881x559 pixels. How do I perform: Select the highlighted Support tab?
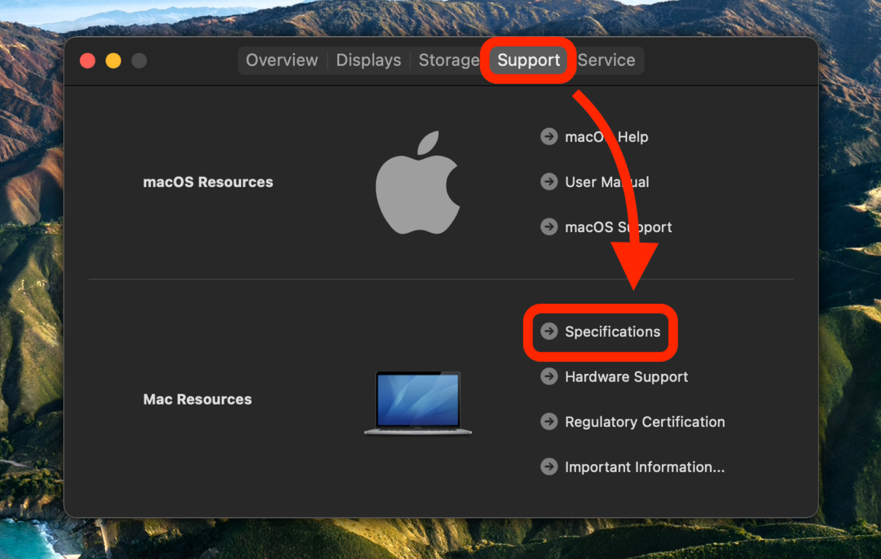[527, 60]
